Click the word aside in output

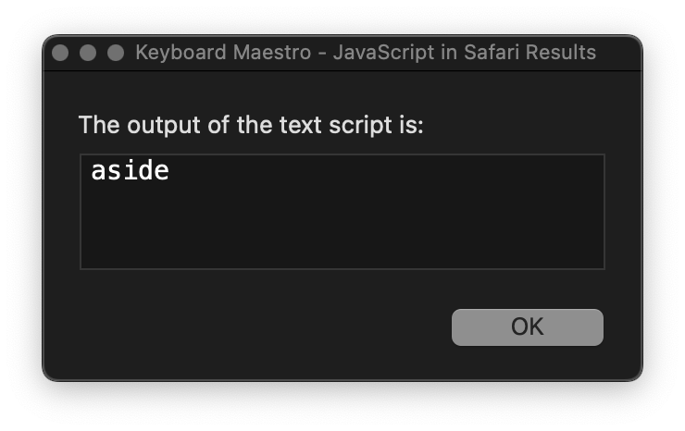tap(130, 170)
